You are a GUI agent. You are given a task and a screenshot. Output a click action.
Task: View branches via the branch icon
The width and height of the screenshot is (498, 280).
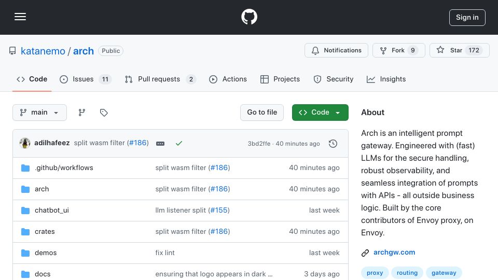[x=82, y=113]
